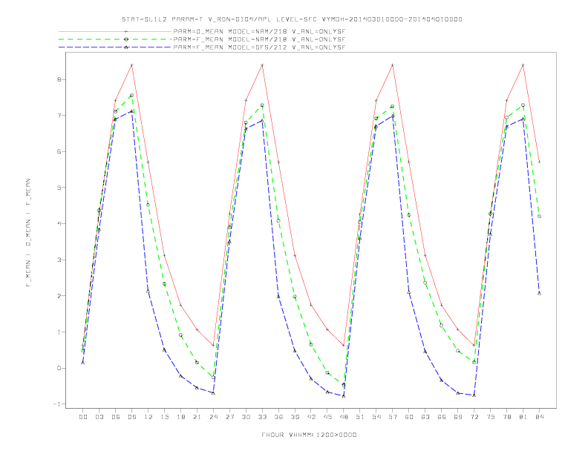Click the blue triangle marker at hour 84
This screenshot has width=588, height=454.
coord(539,293)
